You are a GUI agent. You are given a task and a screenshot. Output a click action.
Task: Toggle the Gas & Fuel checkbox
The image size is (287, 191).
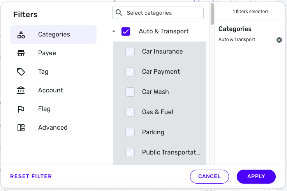130,112
